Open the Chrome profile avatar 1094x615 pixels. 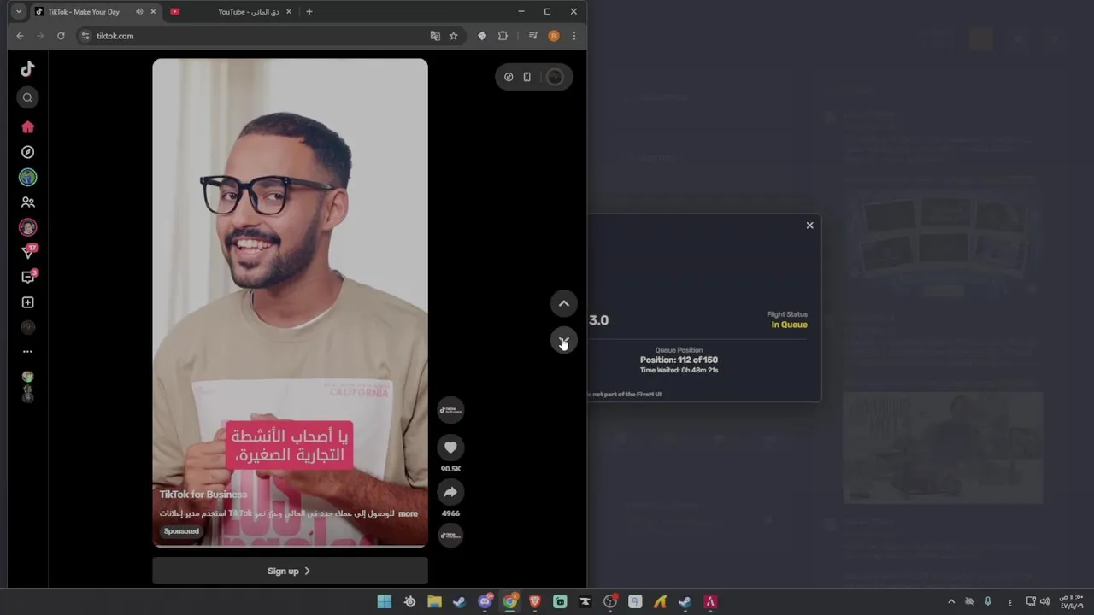click(x=554, y=36)
